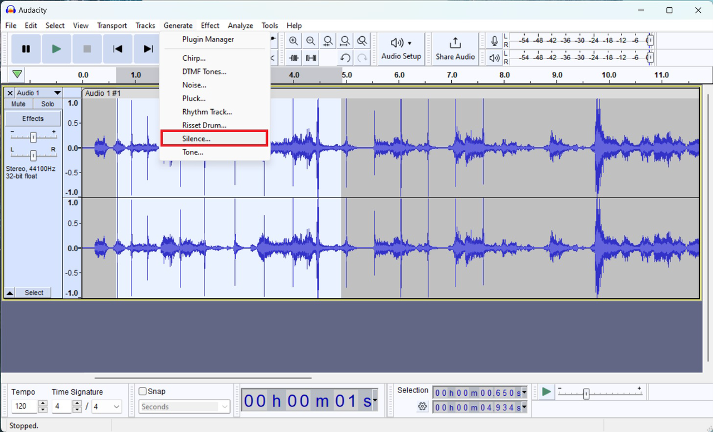Click Fit Project to Width icon

(x=345, y=41)
